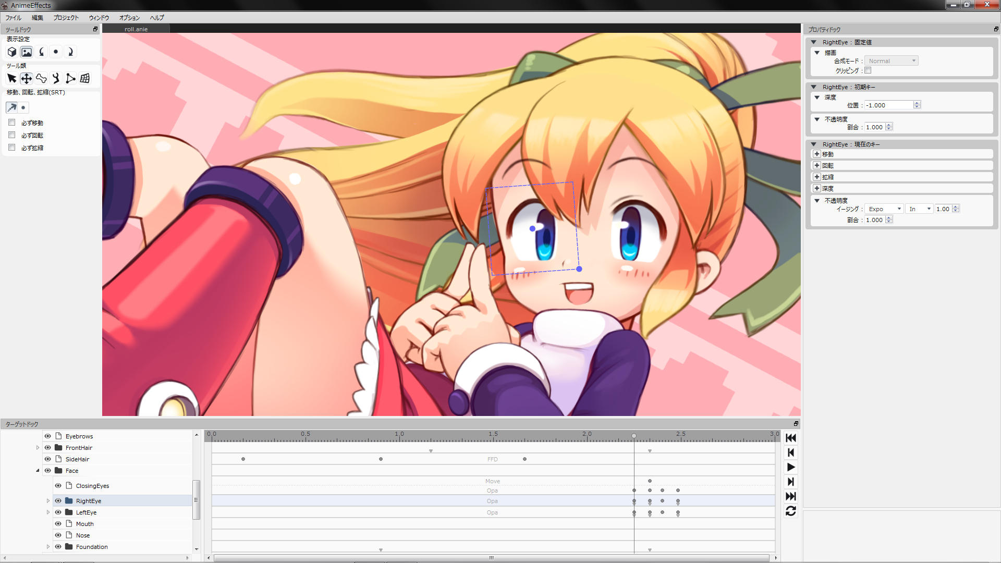
Task: Select the FFD grid tool
Action: [x=85, y=78]
